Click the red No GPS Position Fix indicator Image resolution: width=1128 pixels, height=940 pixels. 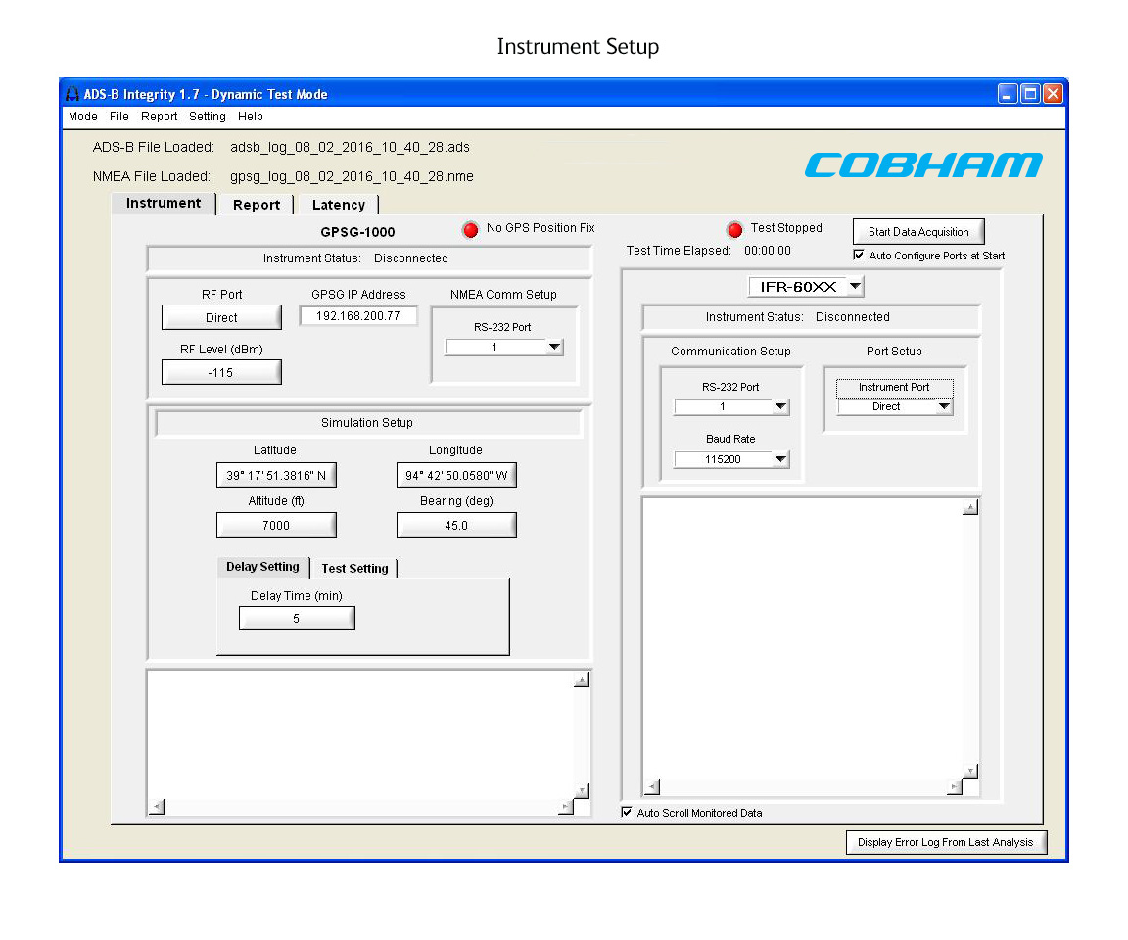471,229
